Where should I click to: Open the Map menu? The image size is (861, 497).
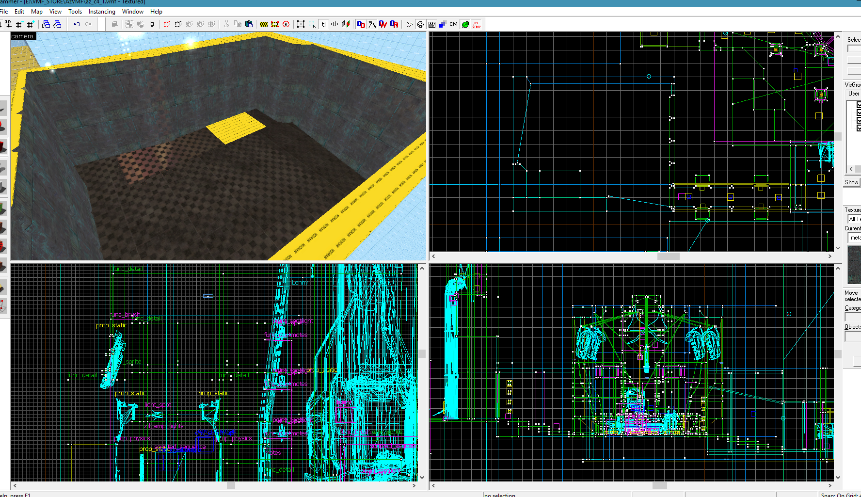point(37,12)
